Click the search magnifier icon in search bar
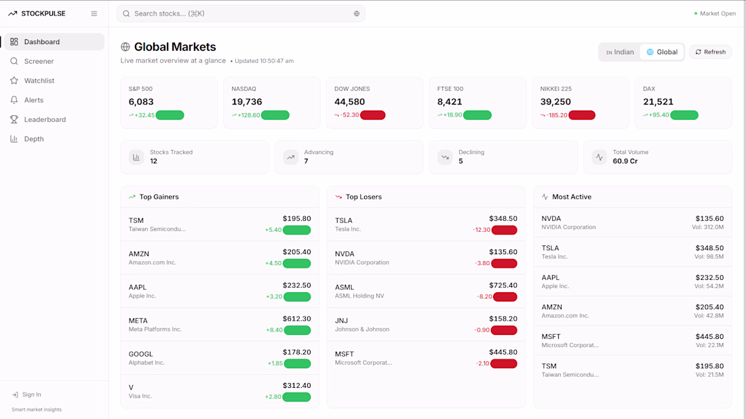The image size is (746, 419). 126,14
